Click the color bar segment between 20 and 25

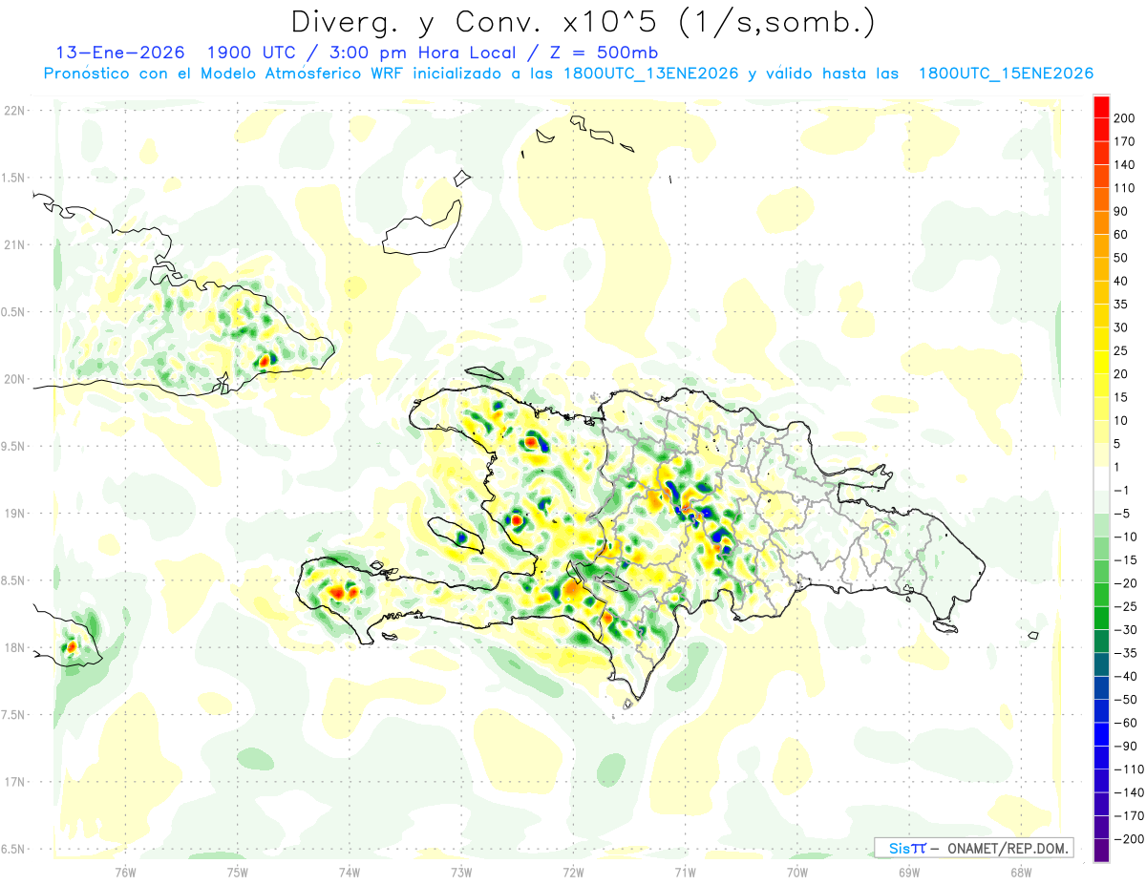pyautogui.click(x=1101, y=363)
